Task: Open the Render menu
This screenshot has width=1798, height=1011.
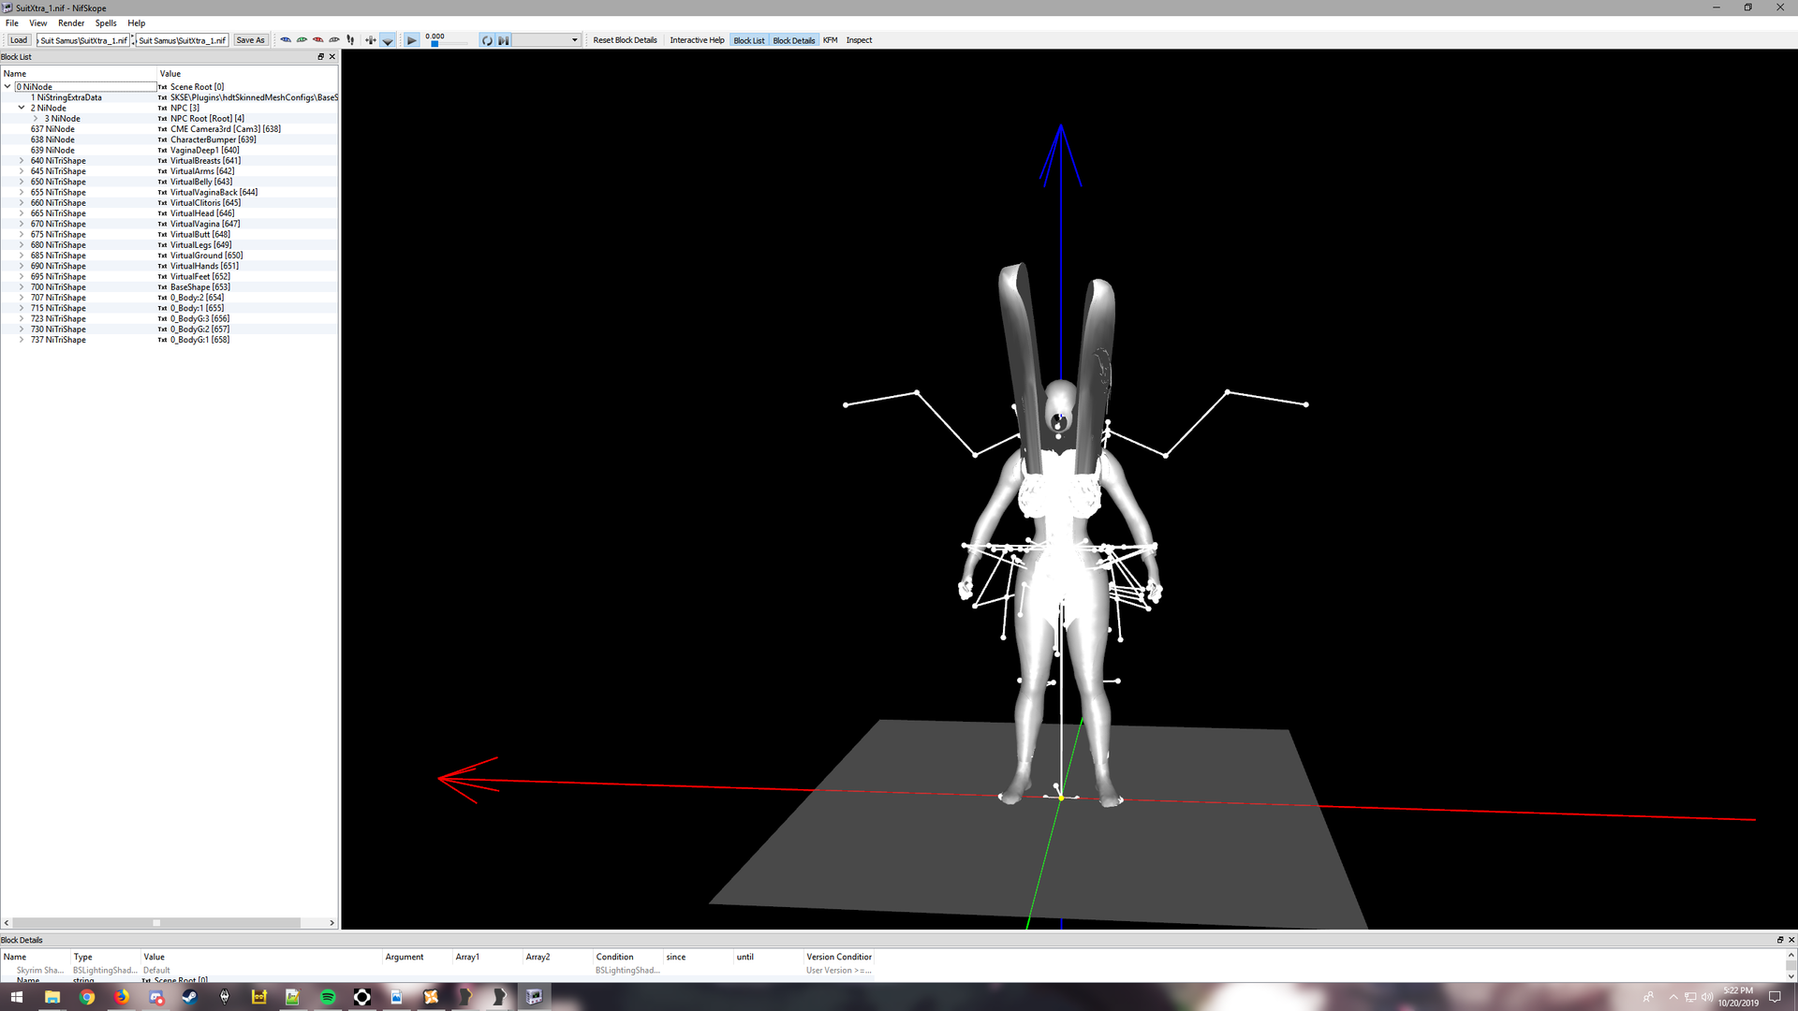Action: [x=71, y=23]
